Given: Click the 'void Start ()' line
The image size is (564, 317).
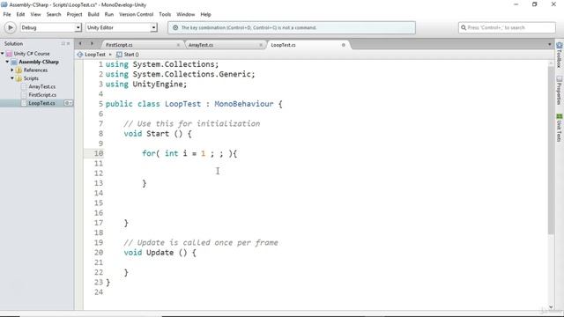Looking at the screenshot, I should tap(158, 134).
